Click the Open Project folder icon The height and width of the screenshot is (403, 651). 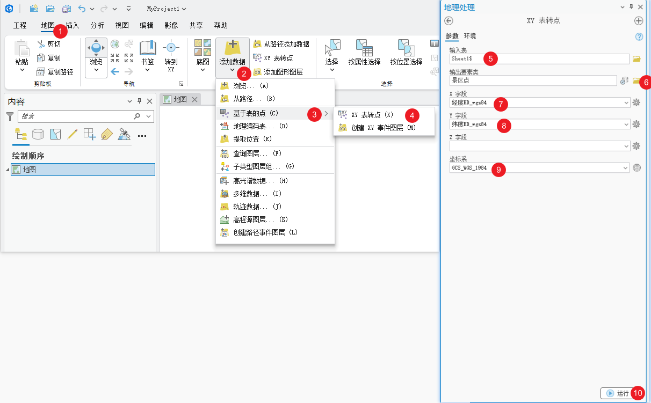click(x=50, y=9)
